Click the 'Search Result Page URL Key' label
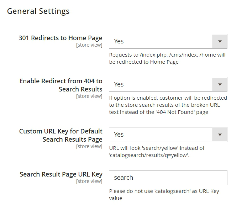The width and height of the screenshot is (242, 210). [x=61, y=174]
